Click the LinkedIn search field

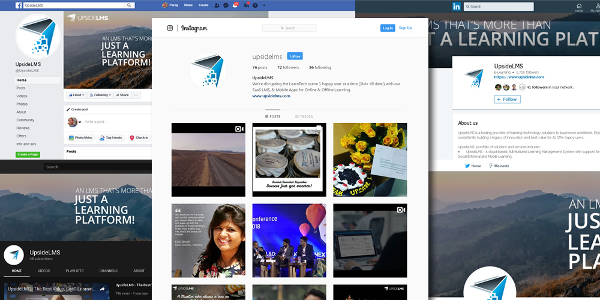(x=499, y=7)
